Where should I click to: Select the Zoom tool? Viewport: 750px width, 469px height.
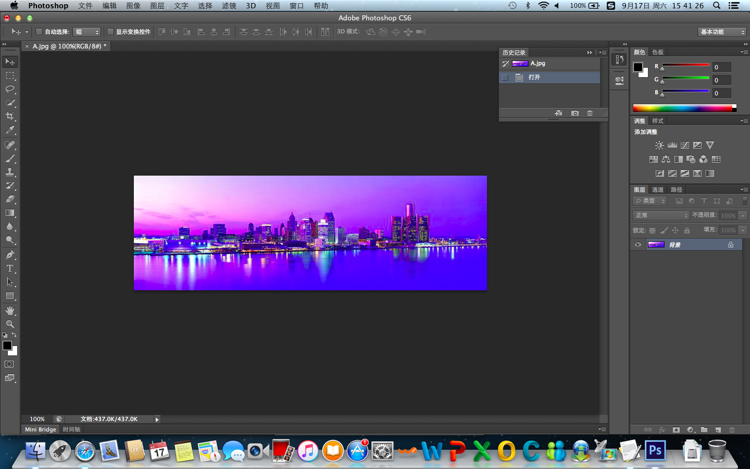tap(10, 324)
